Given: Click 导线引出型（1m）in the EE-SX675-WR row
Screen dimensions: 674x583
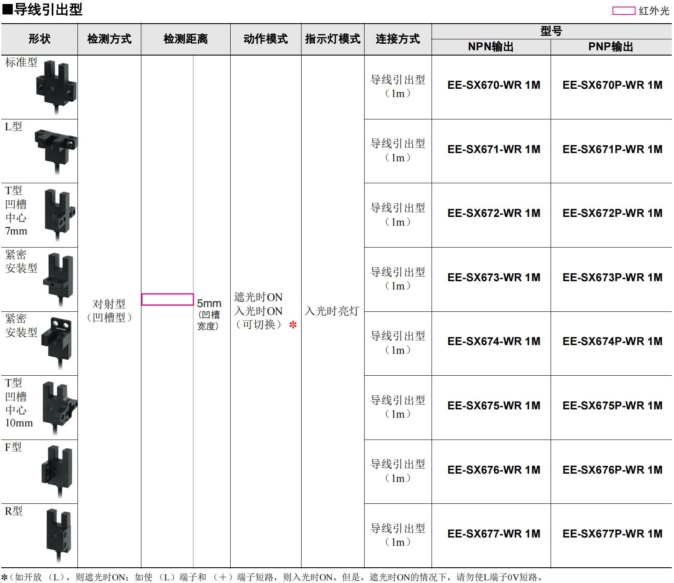Looking at the screenshot, I should pos(398,407).
